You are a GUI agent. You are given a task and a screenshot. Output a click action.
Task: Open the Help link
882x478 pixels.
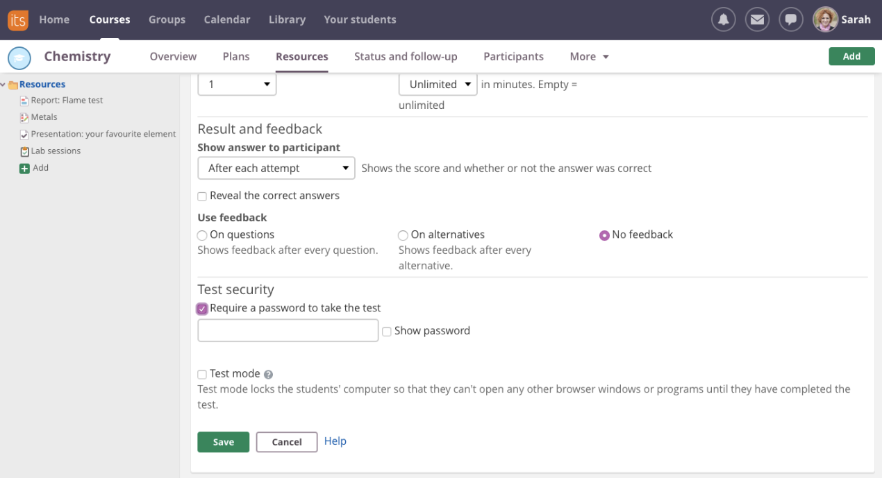(335, 441)
